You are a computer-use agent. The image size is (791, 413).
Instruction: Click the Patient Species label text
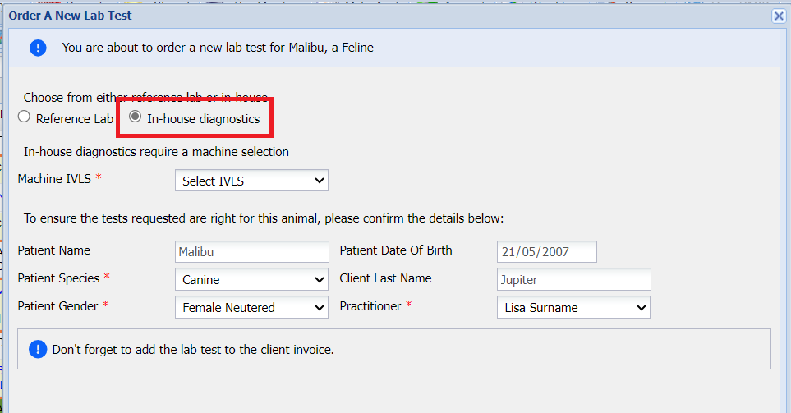(x=58, y=278)
